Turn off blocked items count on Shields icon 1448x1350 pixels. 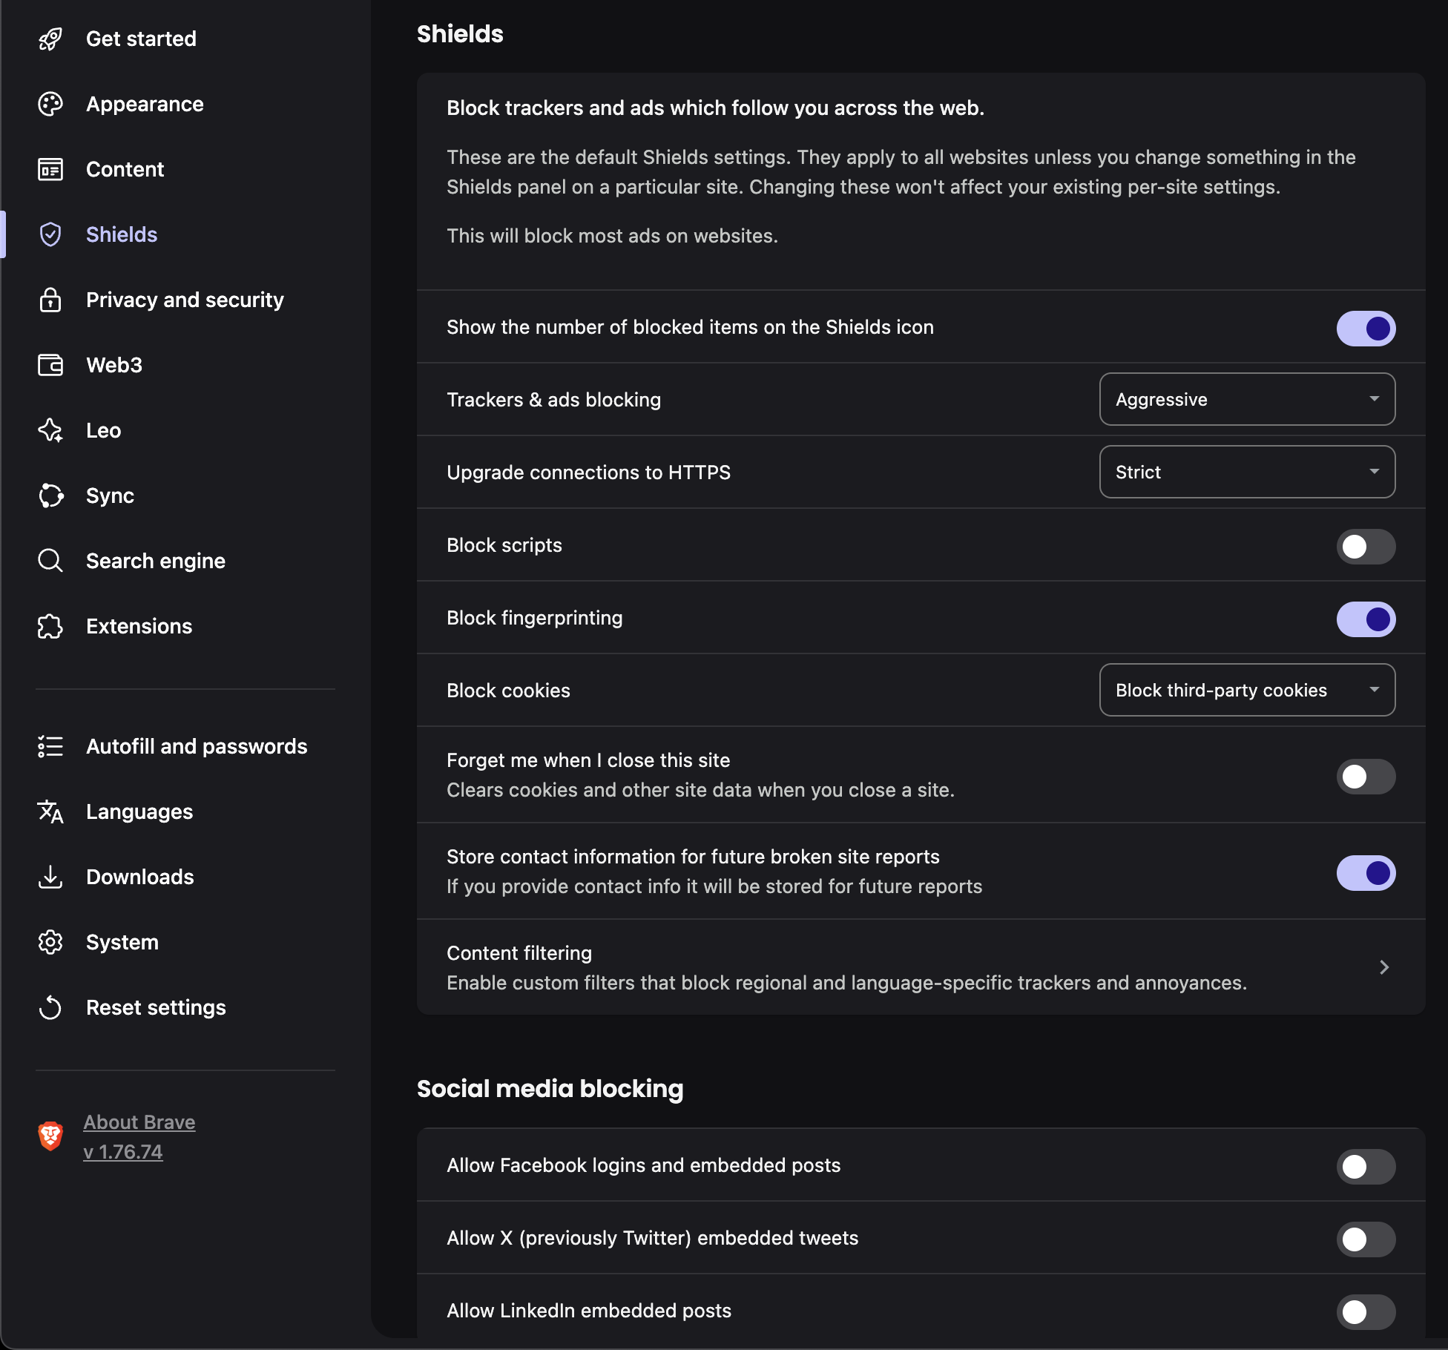(1365, 328)
